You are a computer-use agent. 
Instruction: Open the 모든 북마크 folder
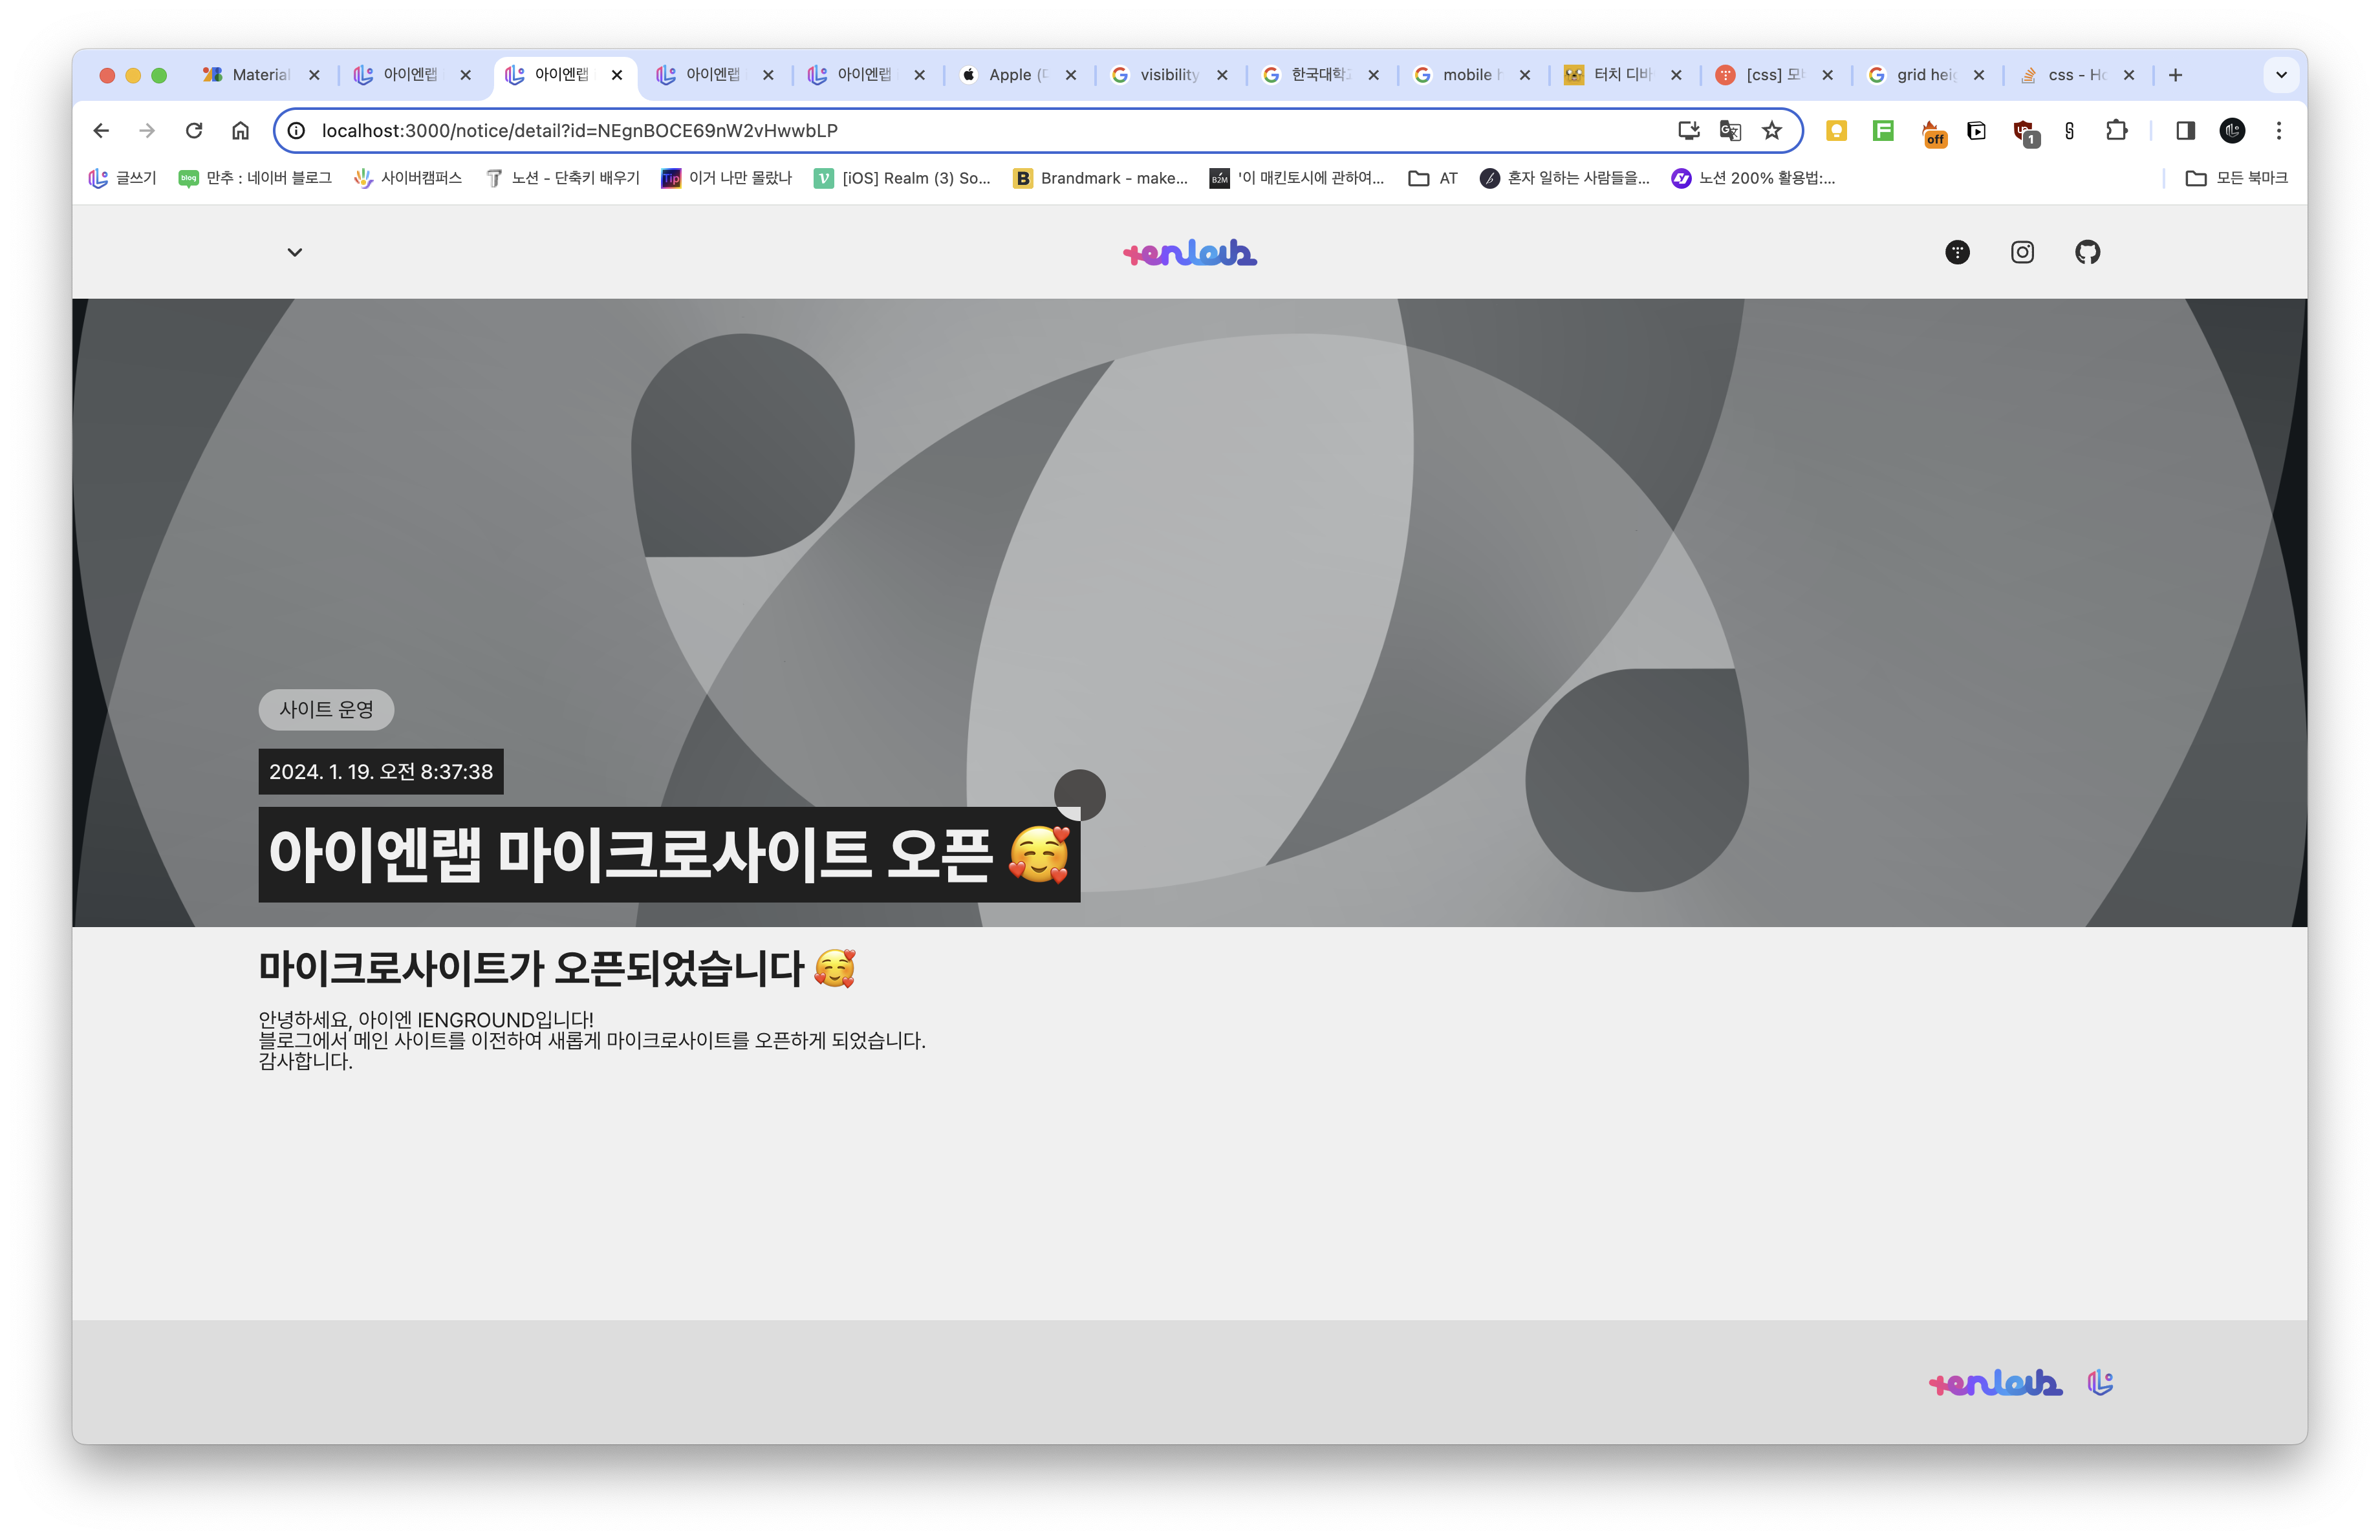click(2236, 178)
